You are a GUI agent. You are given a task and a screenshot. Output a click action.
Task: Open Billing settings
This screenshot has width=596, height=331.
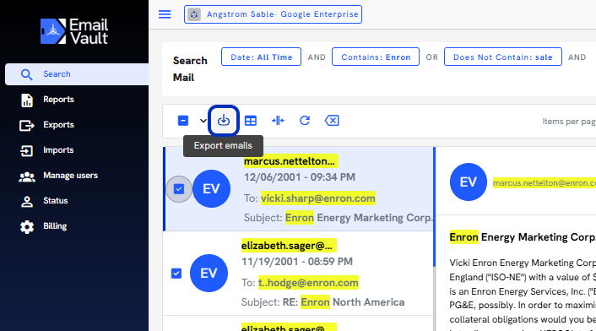tap(55, 226)
